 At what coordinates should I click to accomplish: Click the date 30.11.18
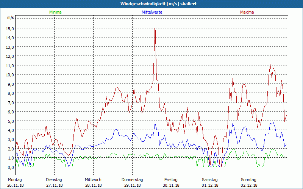point(171,185)
